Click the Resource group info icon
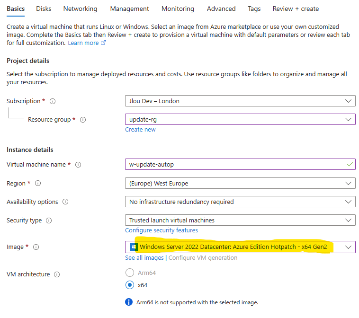 click(83, 120)
